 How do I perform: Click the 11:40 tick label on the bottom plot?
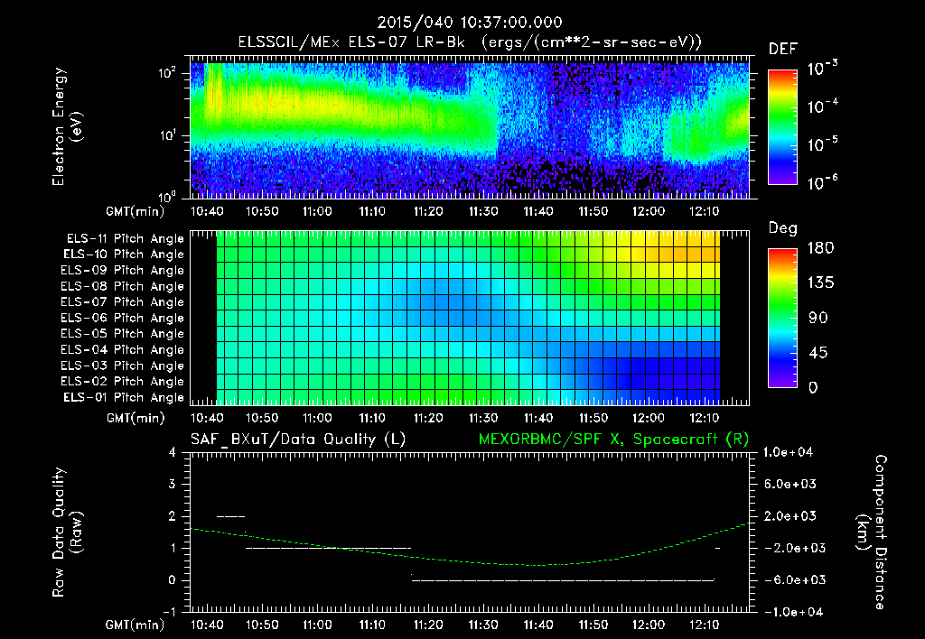point(538,625)
